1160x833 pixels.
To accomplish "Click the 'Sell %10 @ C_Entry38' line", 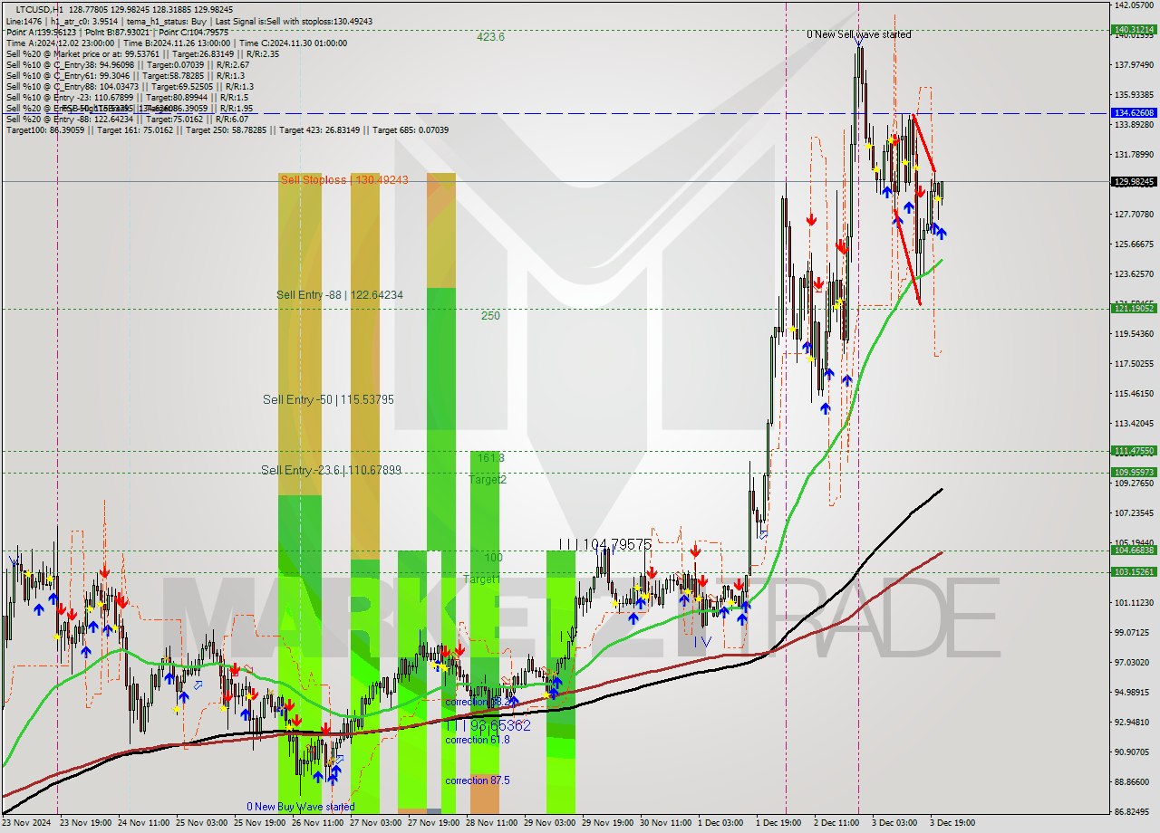I will (128, 64).
